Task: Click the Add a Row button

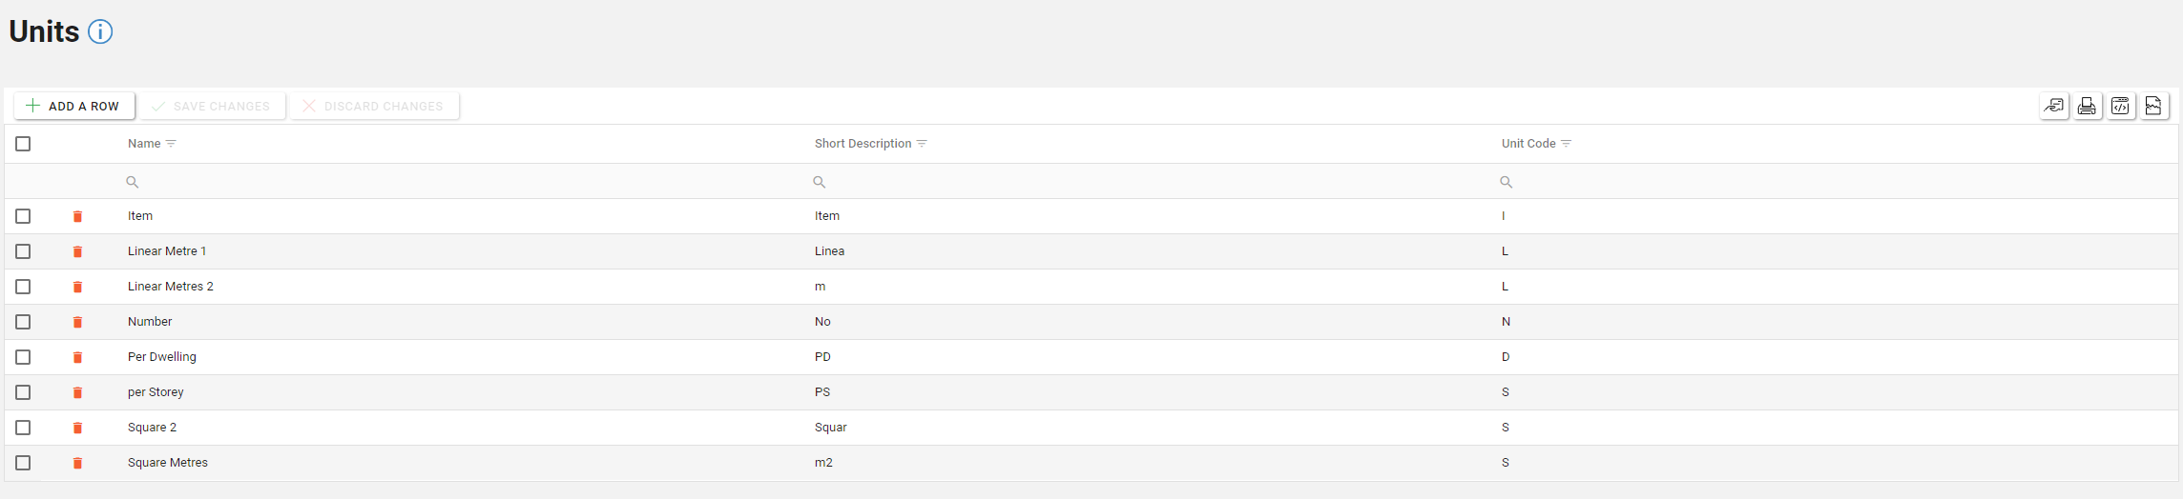Action: pos(73,106)
